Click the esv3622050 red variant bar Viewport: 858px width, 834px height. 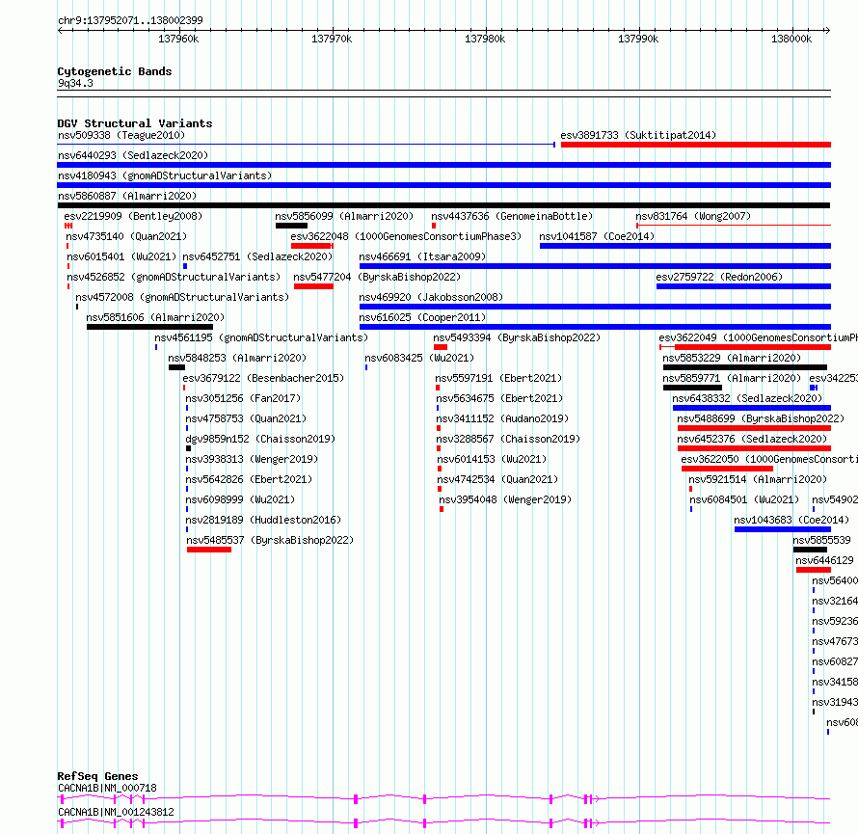pos(727,469)
